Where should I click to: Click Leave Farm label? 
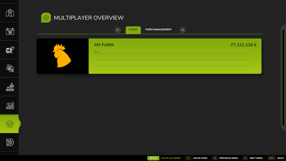pyautogui.click(x=200, y=158)
